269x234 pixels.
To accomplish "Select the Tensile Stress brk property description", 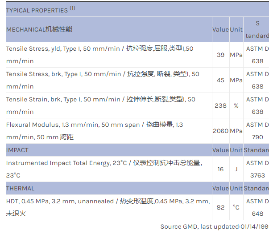I will pos(102,80).
